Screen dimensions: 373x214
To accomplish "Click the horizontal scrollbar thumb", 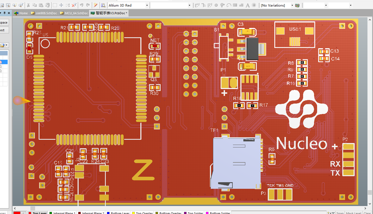I will 33,208.
